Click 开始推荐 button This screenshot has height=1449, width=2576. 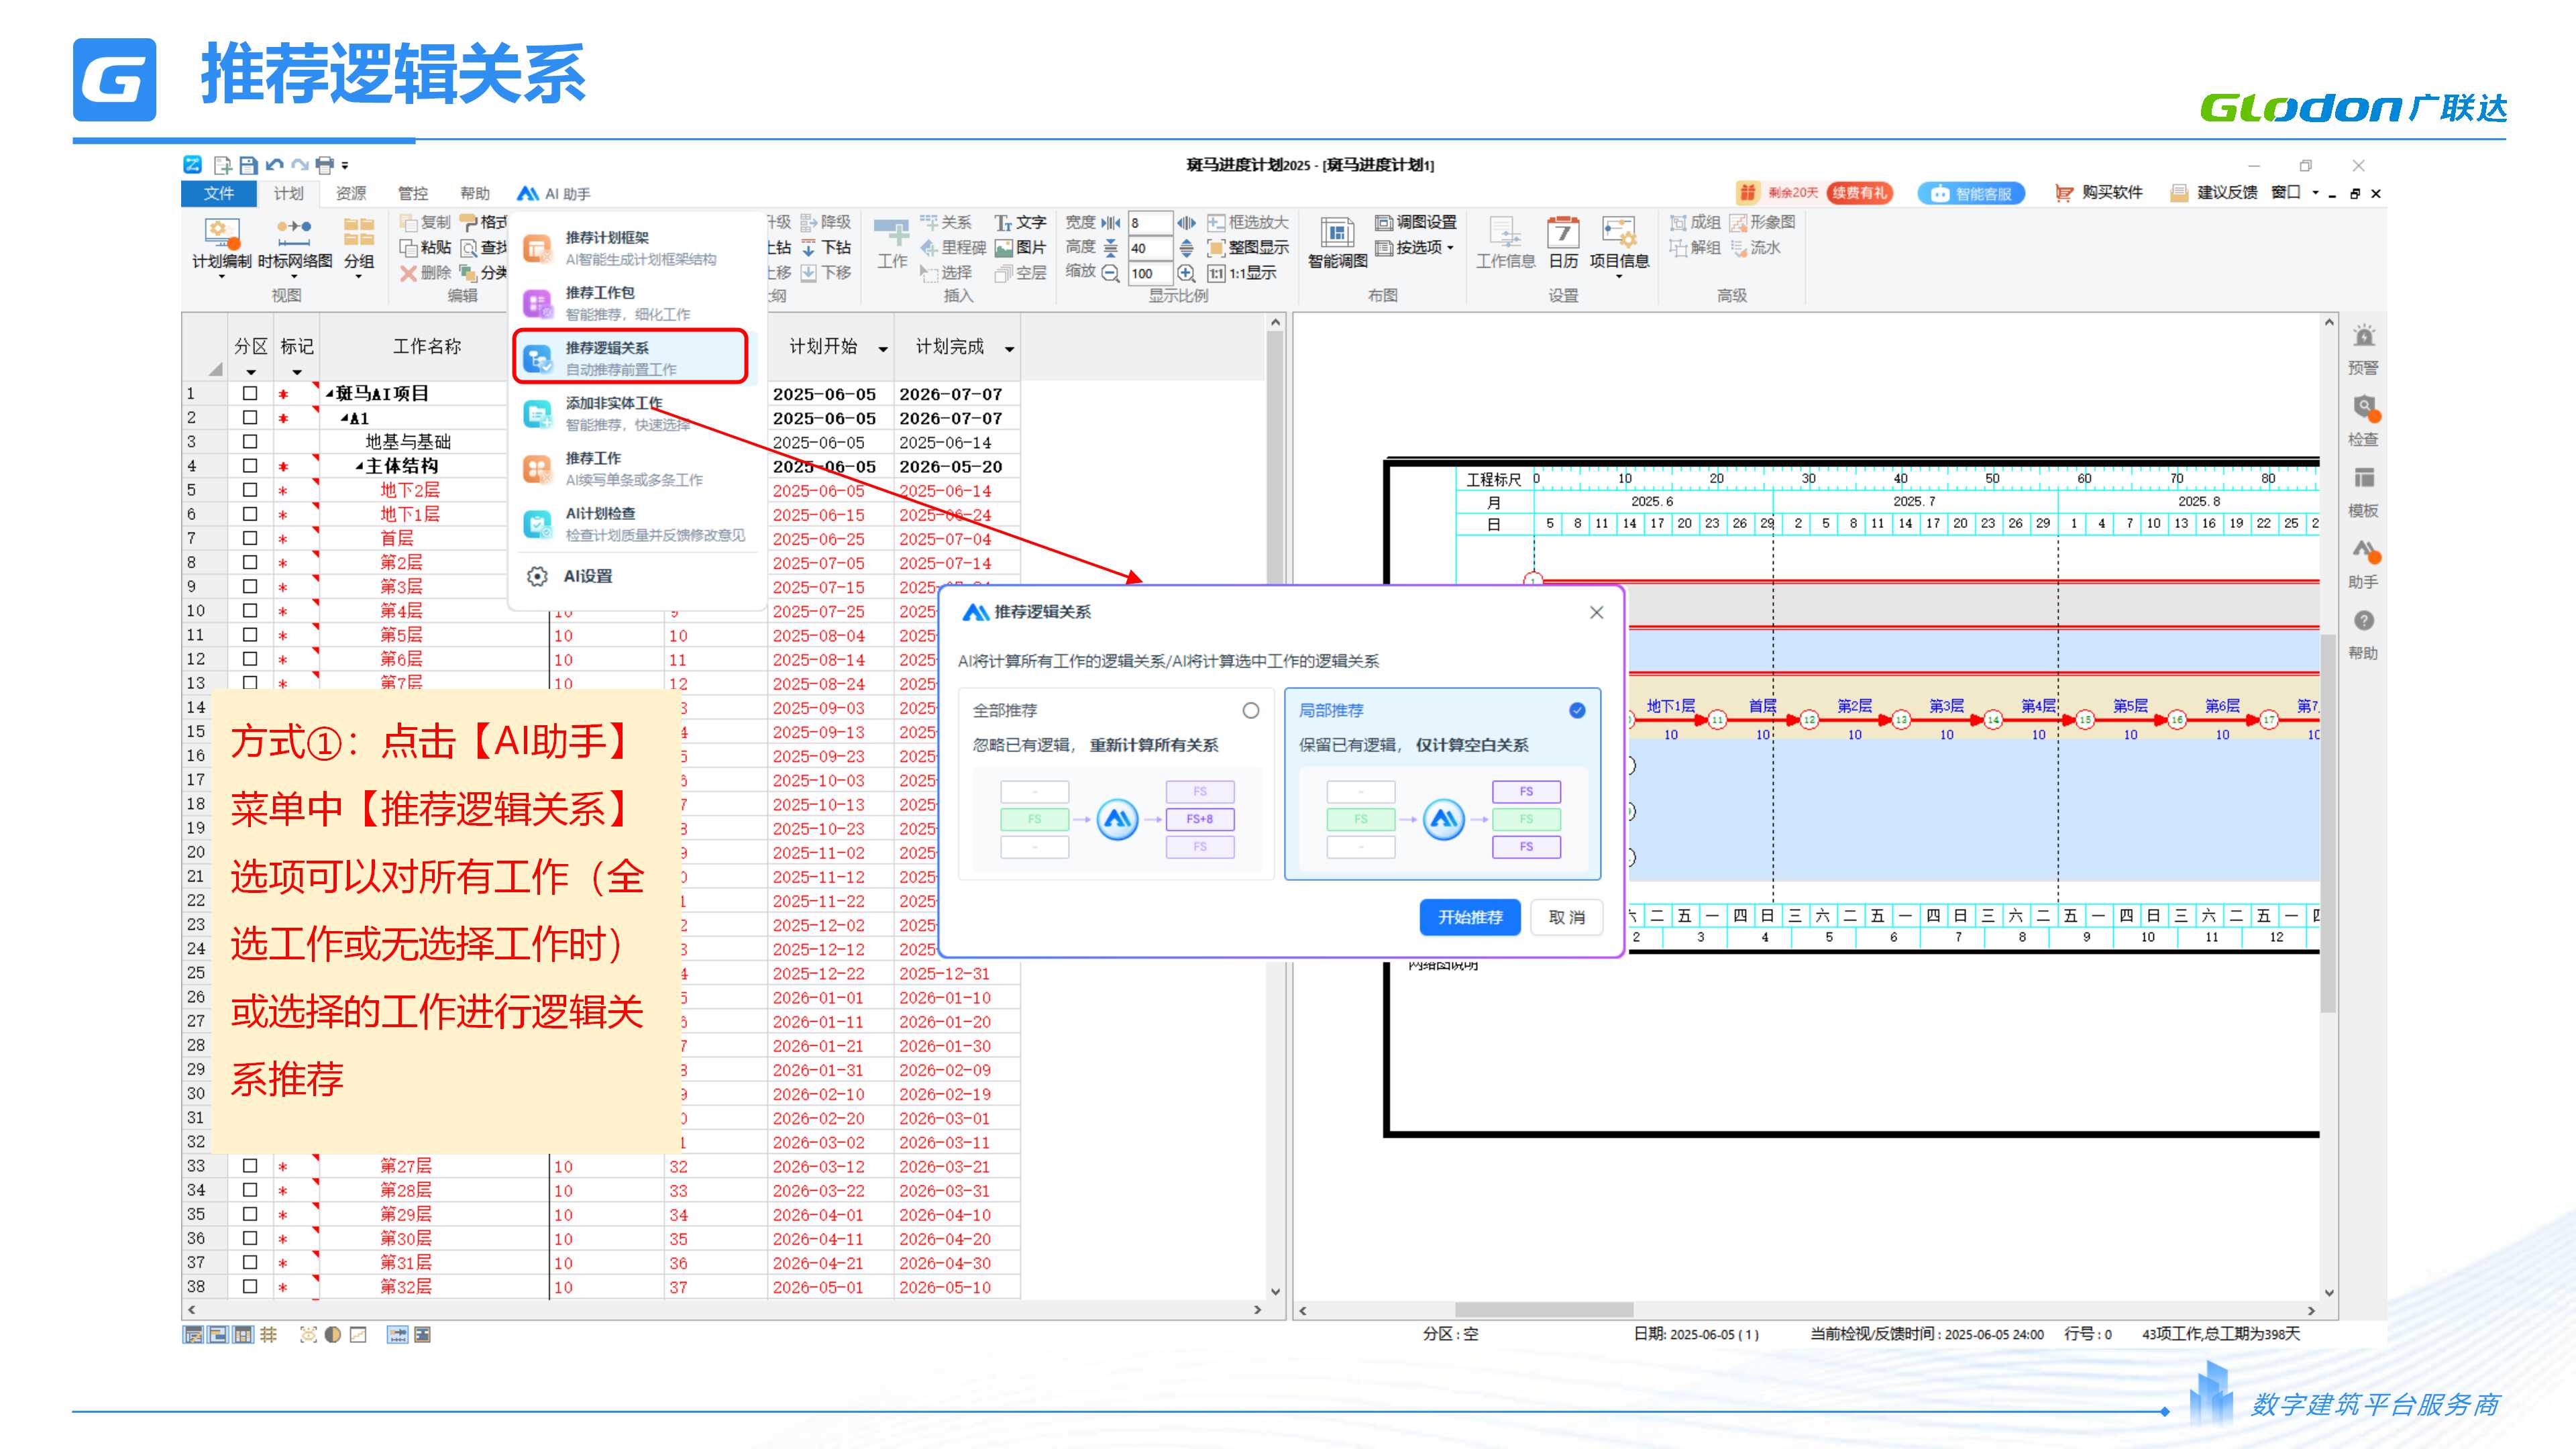(1470, 917)
